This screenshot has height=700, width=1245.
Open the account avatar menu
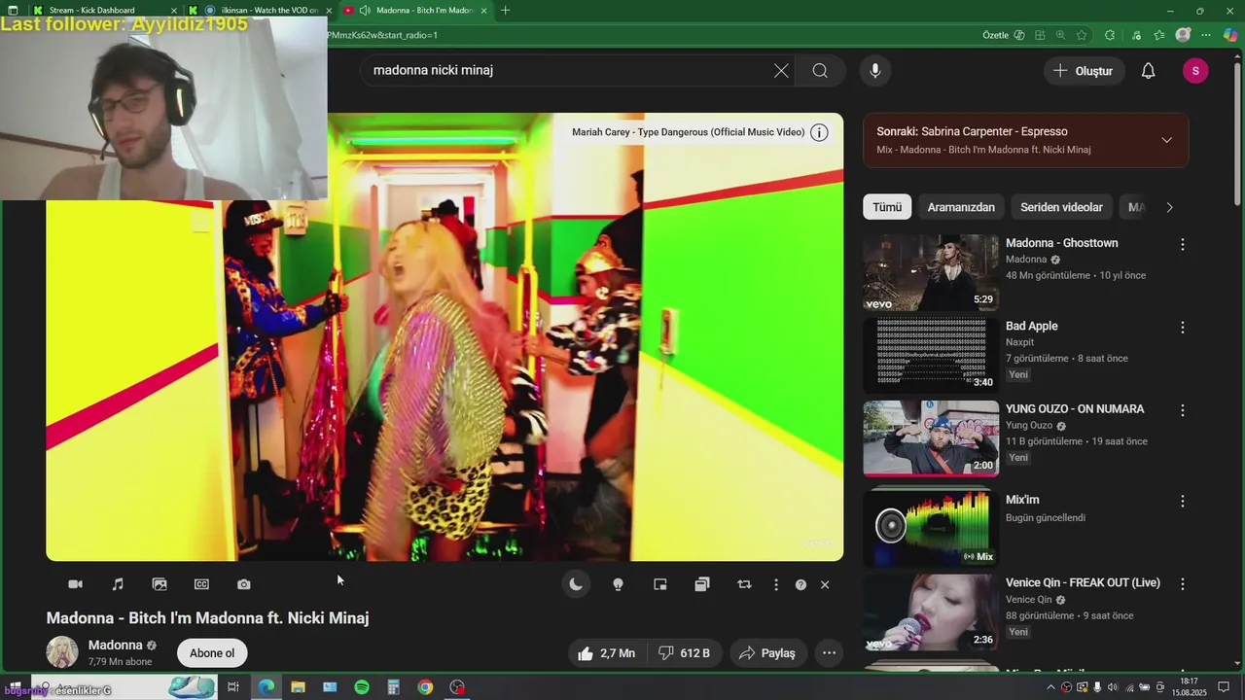click(1195, 71)
